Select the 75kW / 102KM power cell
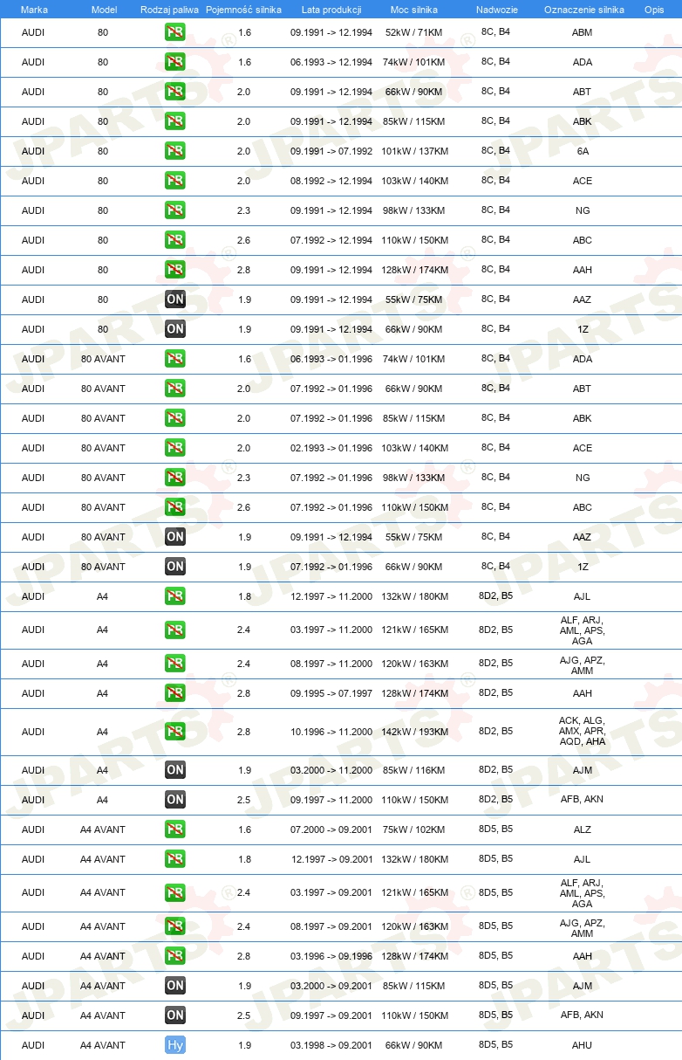The width and height of the screenshot is (682, 1060). pyautogui.click(x=414, y=829)
